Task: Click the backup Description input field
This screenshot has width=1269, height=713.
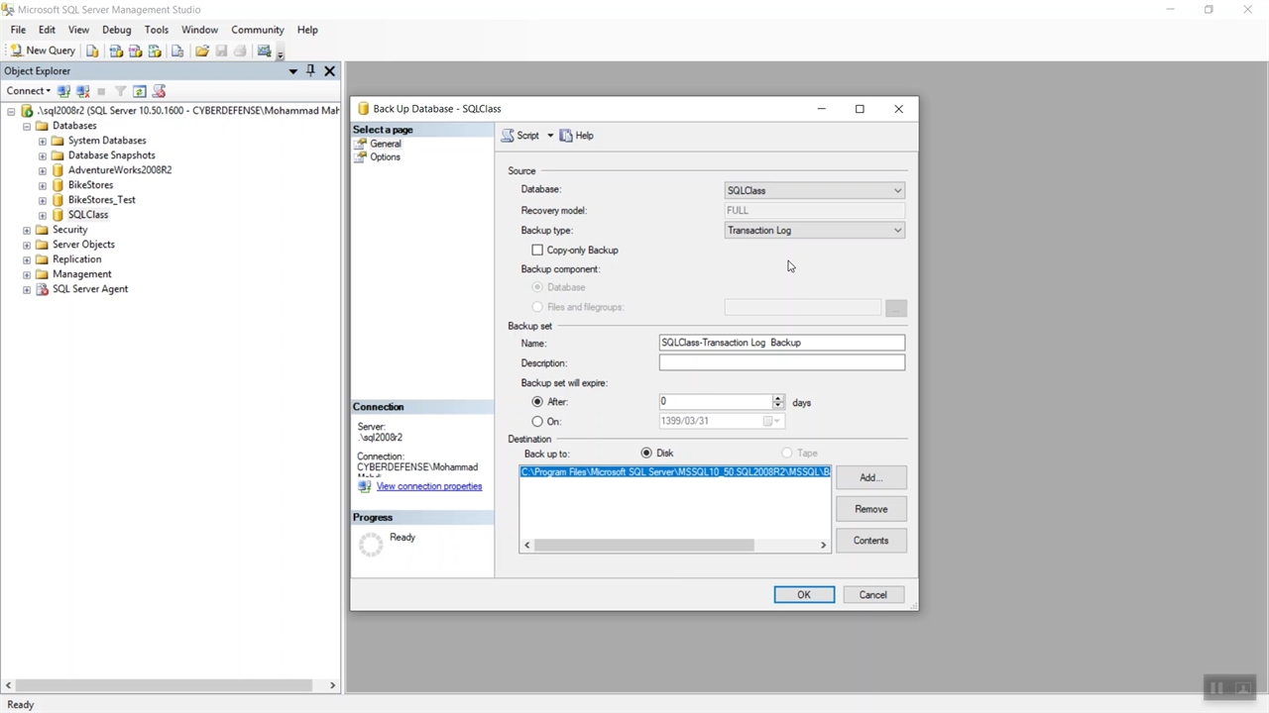Action: (781, 363)
